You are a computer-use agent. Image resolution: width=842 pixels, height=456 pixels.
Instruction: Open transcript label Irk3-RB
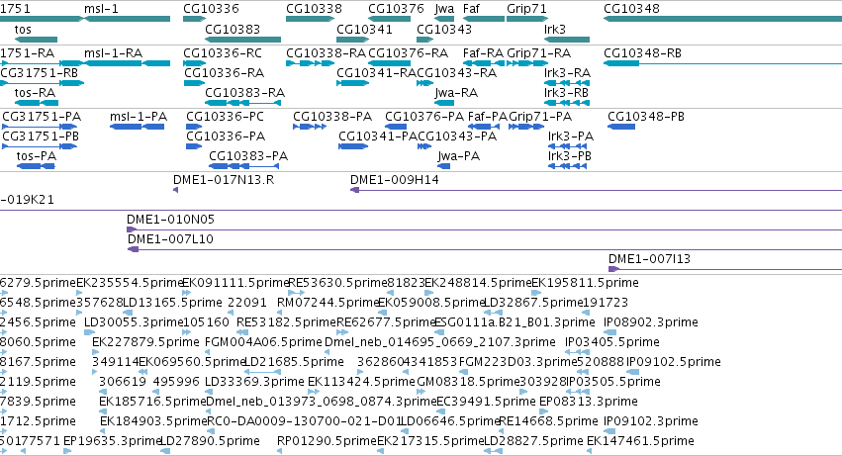[x=567, y=92]
